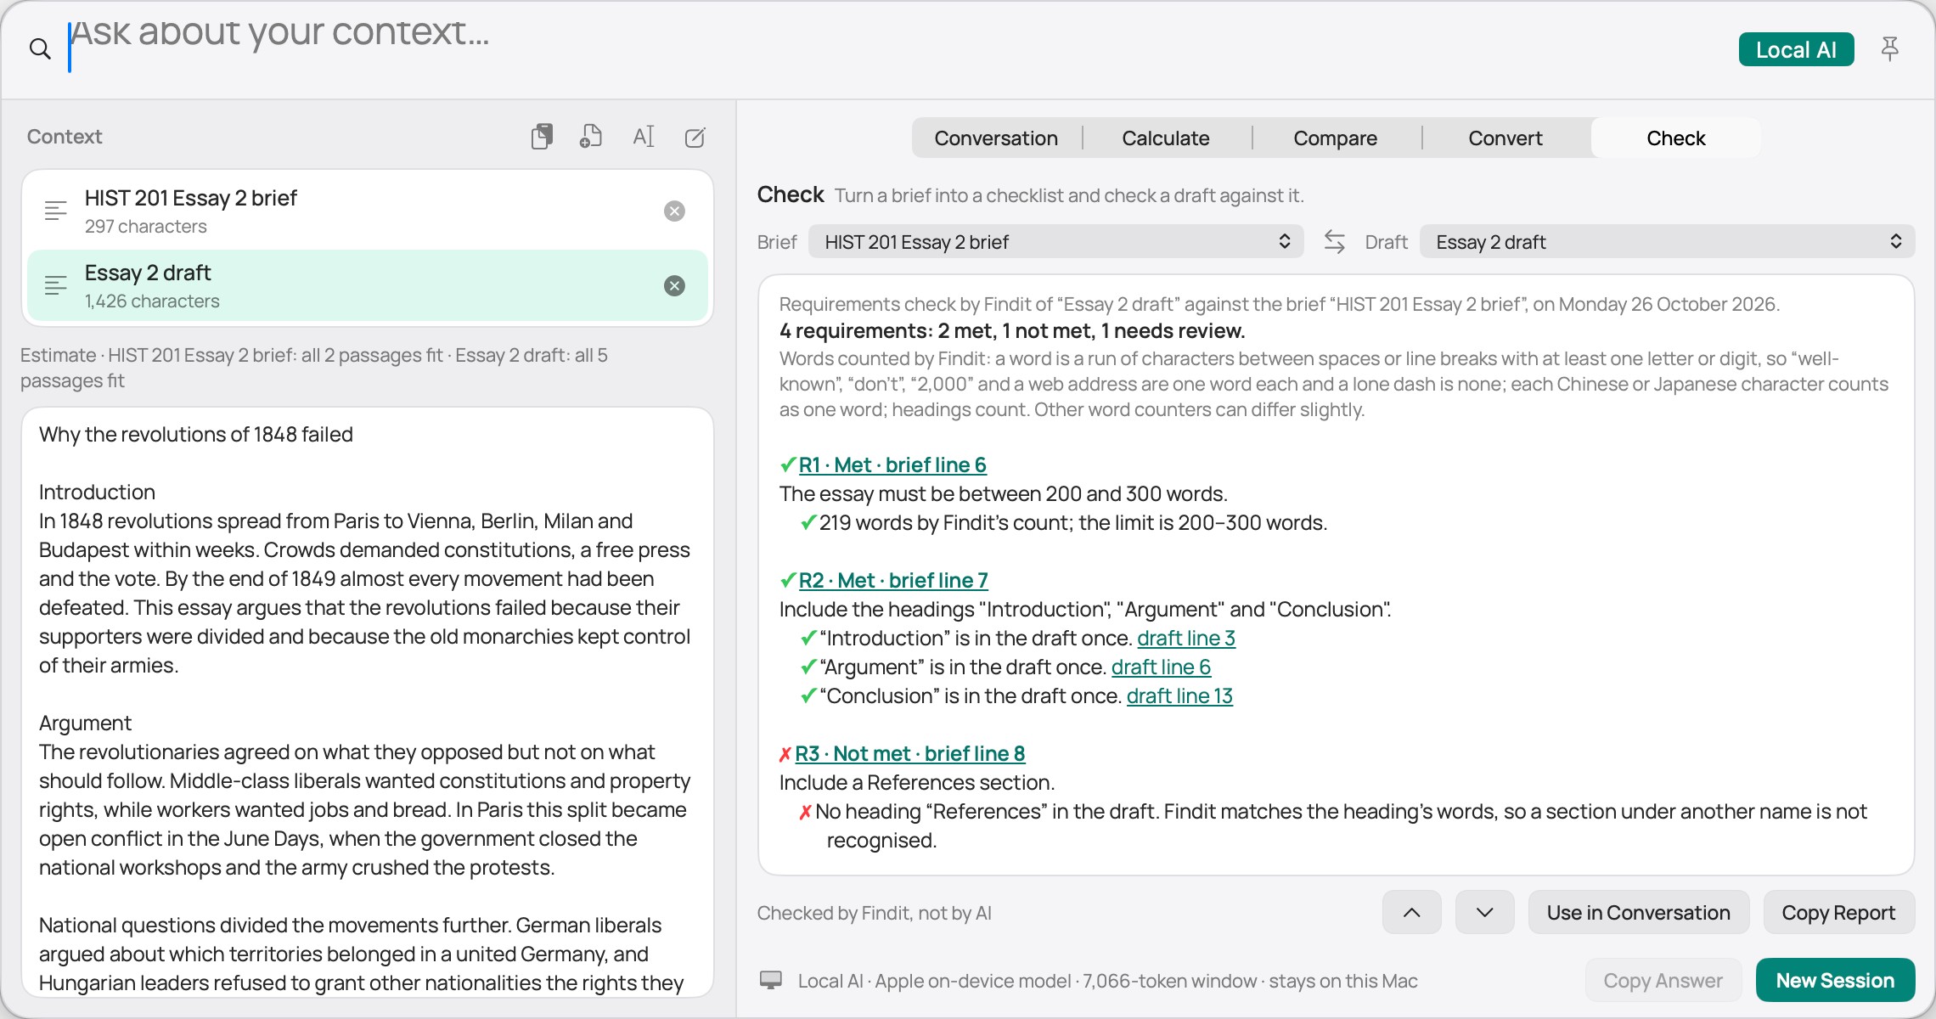1936x1019 pixels.
Task: Click the compose new note icon
Action: click(695, 137)
